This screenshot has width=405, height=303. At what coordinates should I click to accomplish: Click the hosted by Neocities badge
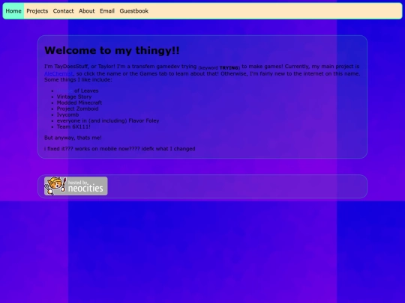click(76, 186)
